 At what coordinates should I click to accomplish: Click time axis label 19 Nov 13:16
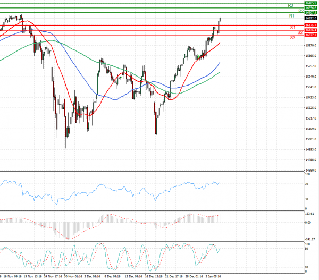[32, 276]
